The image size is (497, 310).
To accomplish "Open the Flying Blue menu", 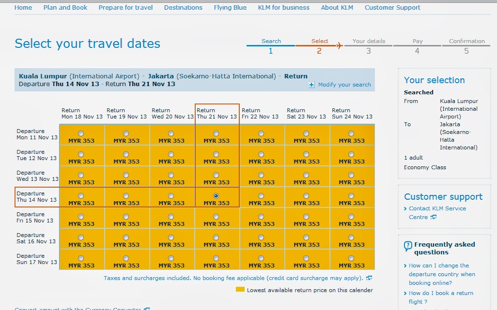I will (230, 8).
